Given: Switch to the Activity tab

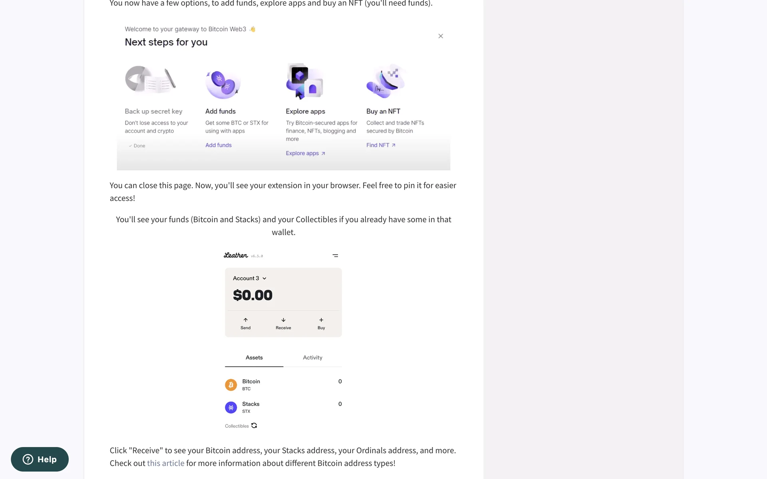Looking at the screenshot, I should point(312,358).
